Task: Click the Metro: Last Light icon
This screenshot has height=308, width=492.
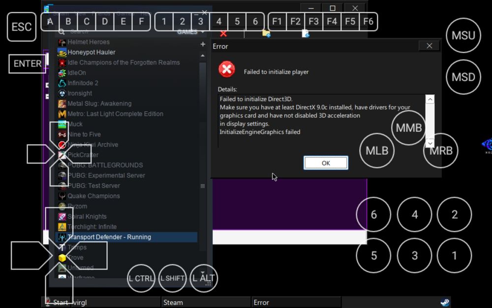Action: 62,114
